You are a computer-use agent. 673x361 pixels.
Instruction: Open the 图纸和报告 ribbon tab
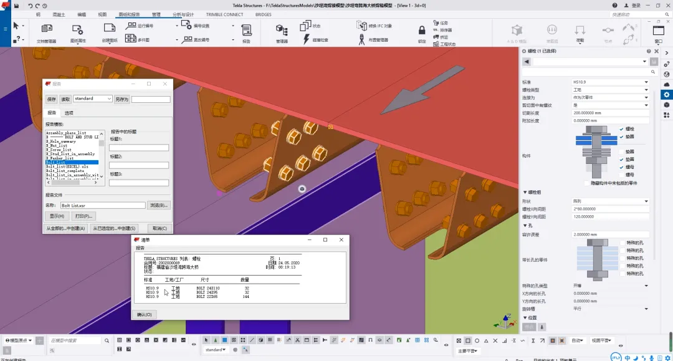click(129, 14)
